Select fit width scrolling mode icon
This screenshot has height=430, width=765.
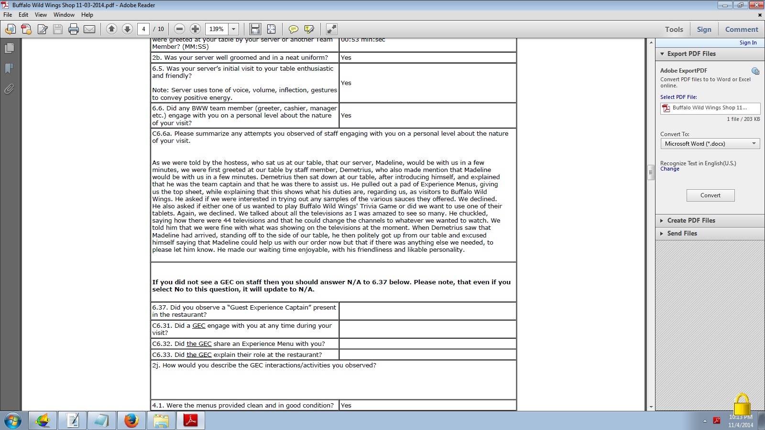point(255,29)
